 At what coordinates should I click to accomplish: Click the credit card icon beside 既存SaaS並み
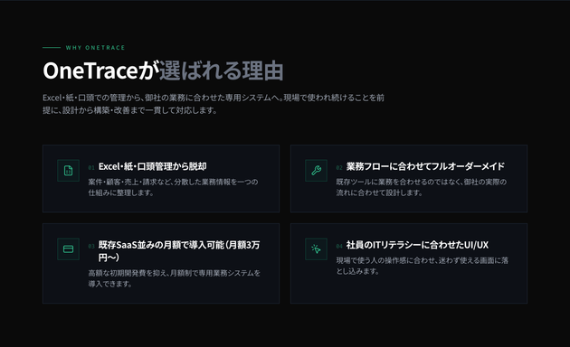pyautogui.click(x=69, y=249)
